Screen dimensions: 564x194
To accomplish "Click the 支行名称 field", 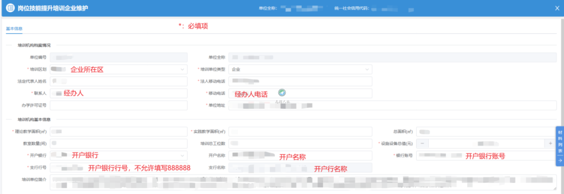I will (x=300, y=167).
